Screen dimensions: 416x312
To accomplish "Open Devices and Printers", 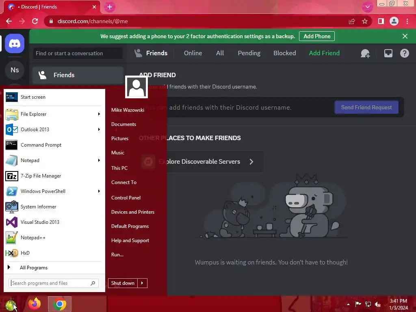I will coord(133,212).
